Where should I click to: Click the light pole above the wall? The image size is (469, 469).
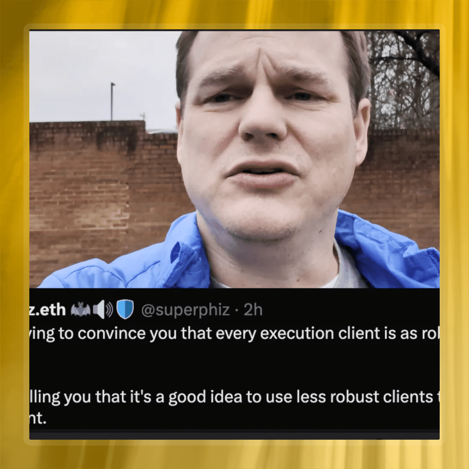112,101
